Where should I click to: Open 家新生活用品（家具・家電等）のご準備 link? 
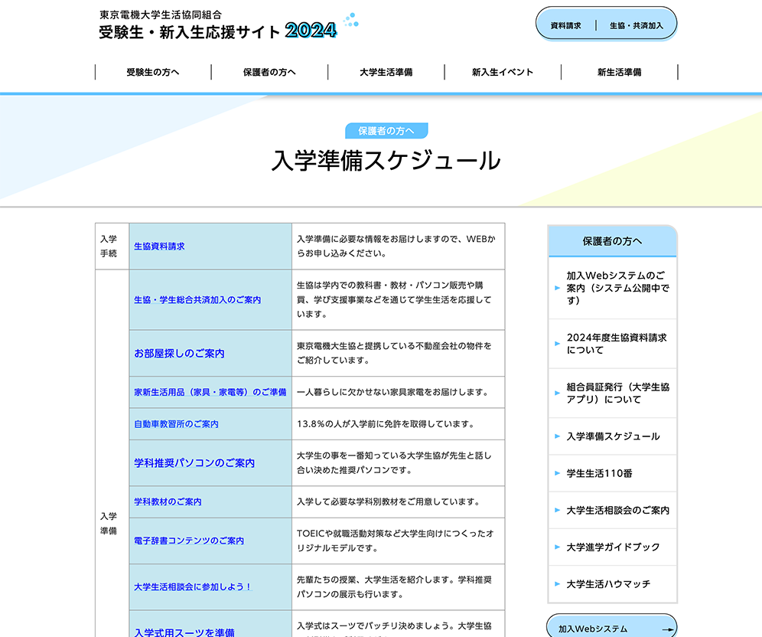click(x=210, y=392)
